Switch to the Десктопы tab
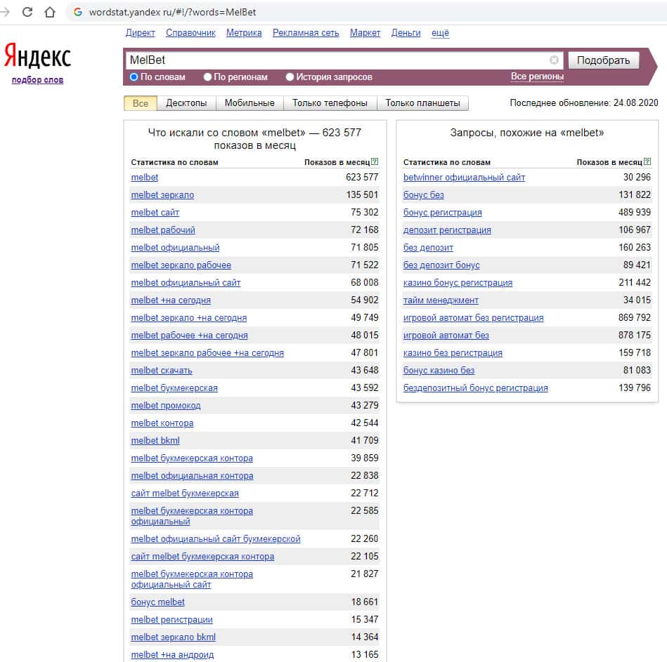This screenshot has width=667, height=662. tap(186, 103)
